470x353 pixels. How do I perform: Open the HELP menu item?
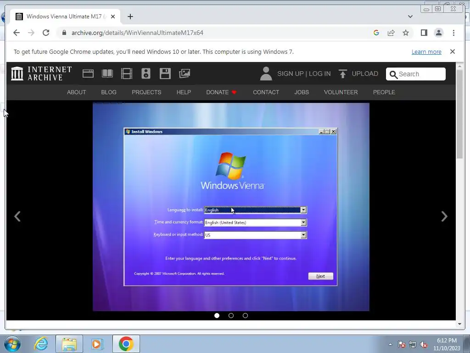click(184, 92)
